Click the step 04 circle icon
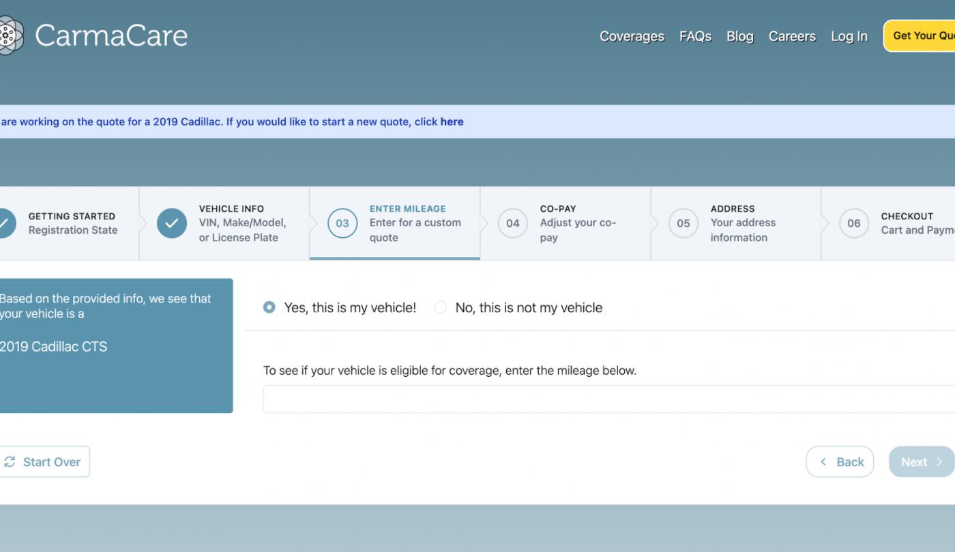 513,223
